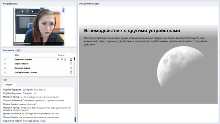Click user avatar icon for Хафизов Булат

coord(71,64)
